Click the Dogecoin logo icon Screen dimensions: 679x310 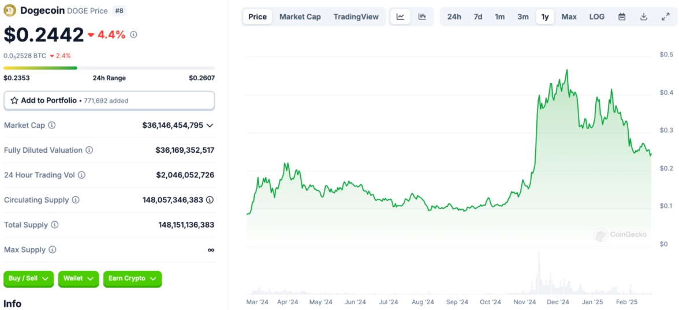10,10
